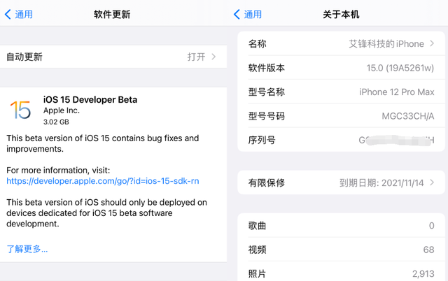Tap the warranty expiry date 2021/11/14

(382, 182)
